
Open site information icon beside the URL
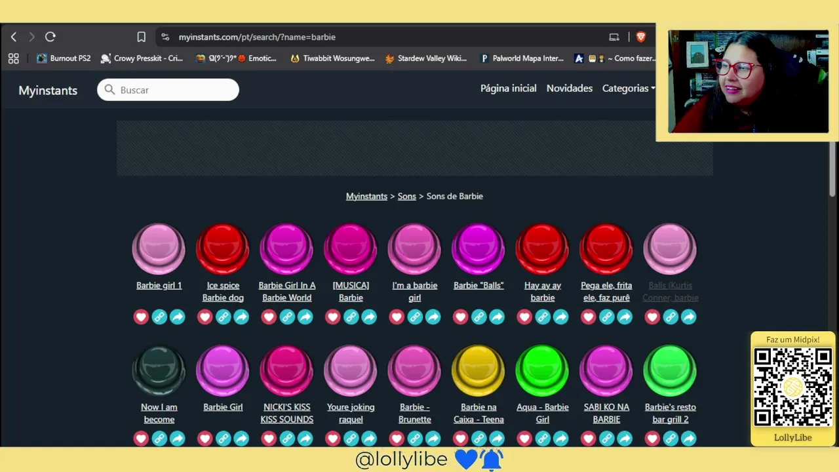point(165,37)
